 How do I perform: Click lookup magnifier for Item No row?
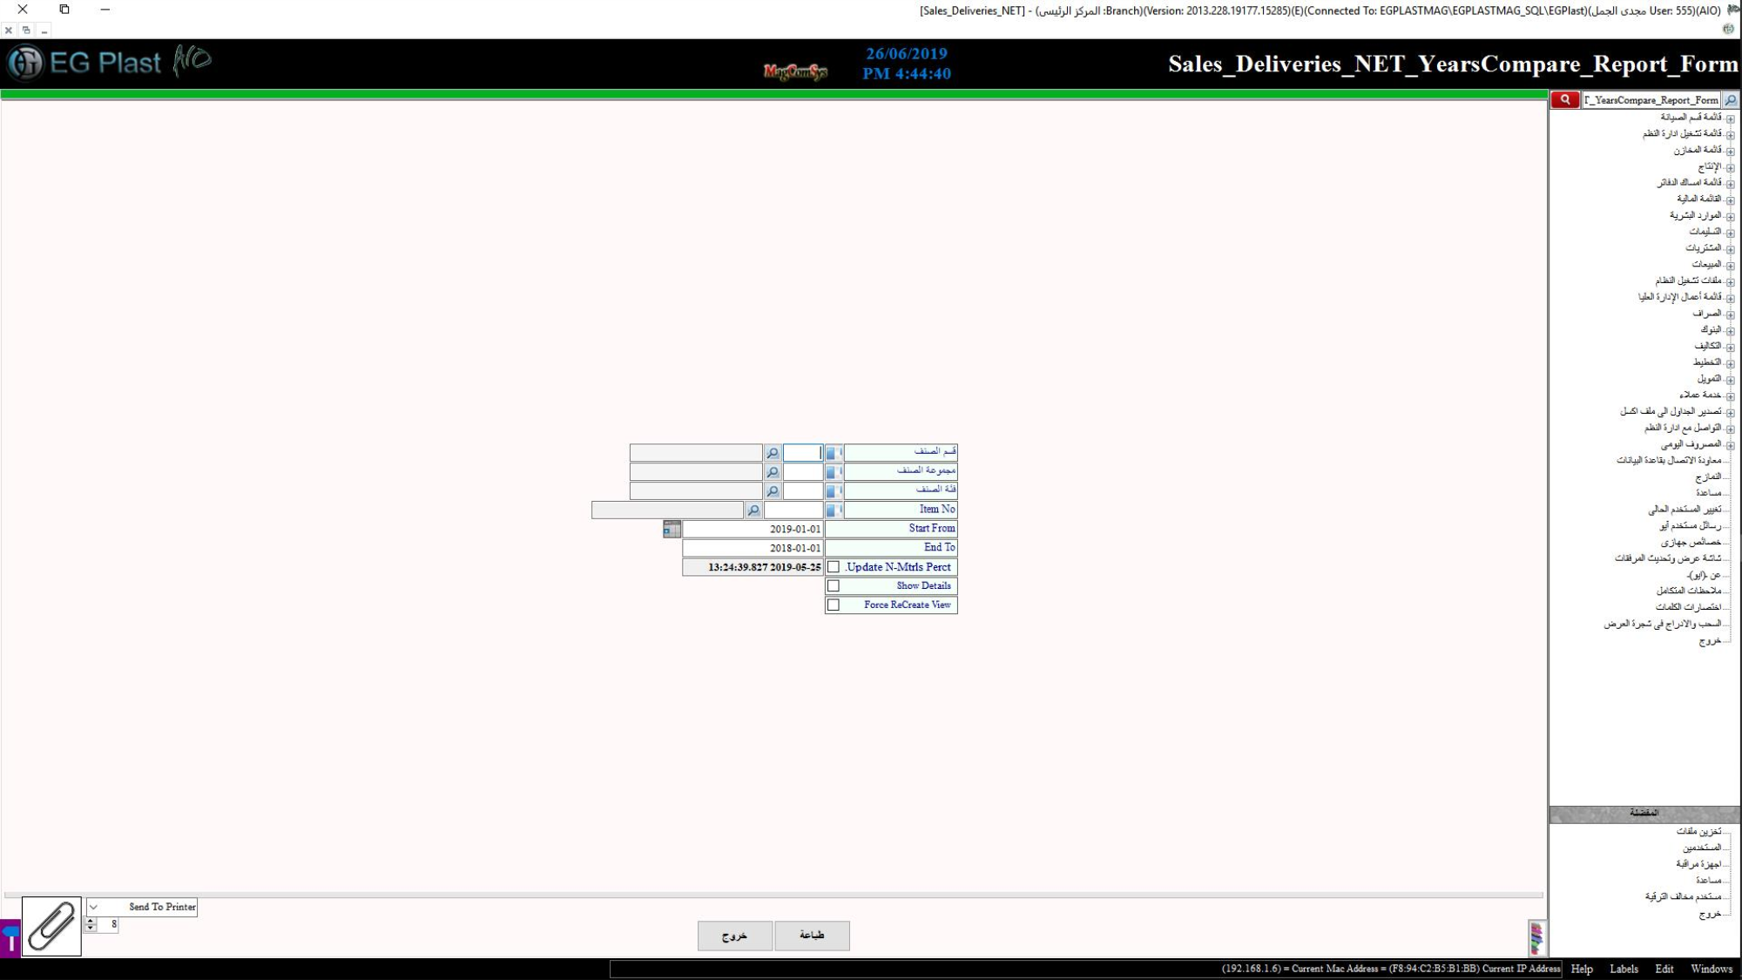pos(753,510)
